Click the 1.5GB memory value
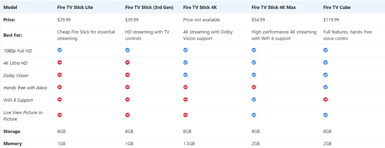The width and height of the screenshot is (385, 148). [x=189, y=143]
